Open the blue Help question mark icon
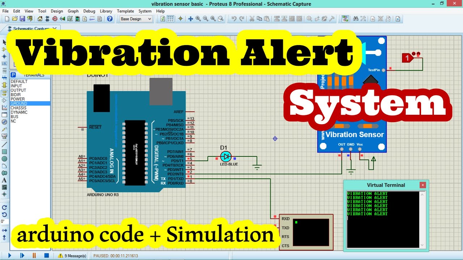This screenshot has width=463, height=260. point(110,19)
